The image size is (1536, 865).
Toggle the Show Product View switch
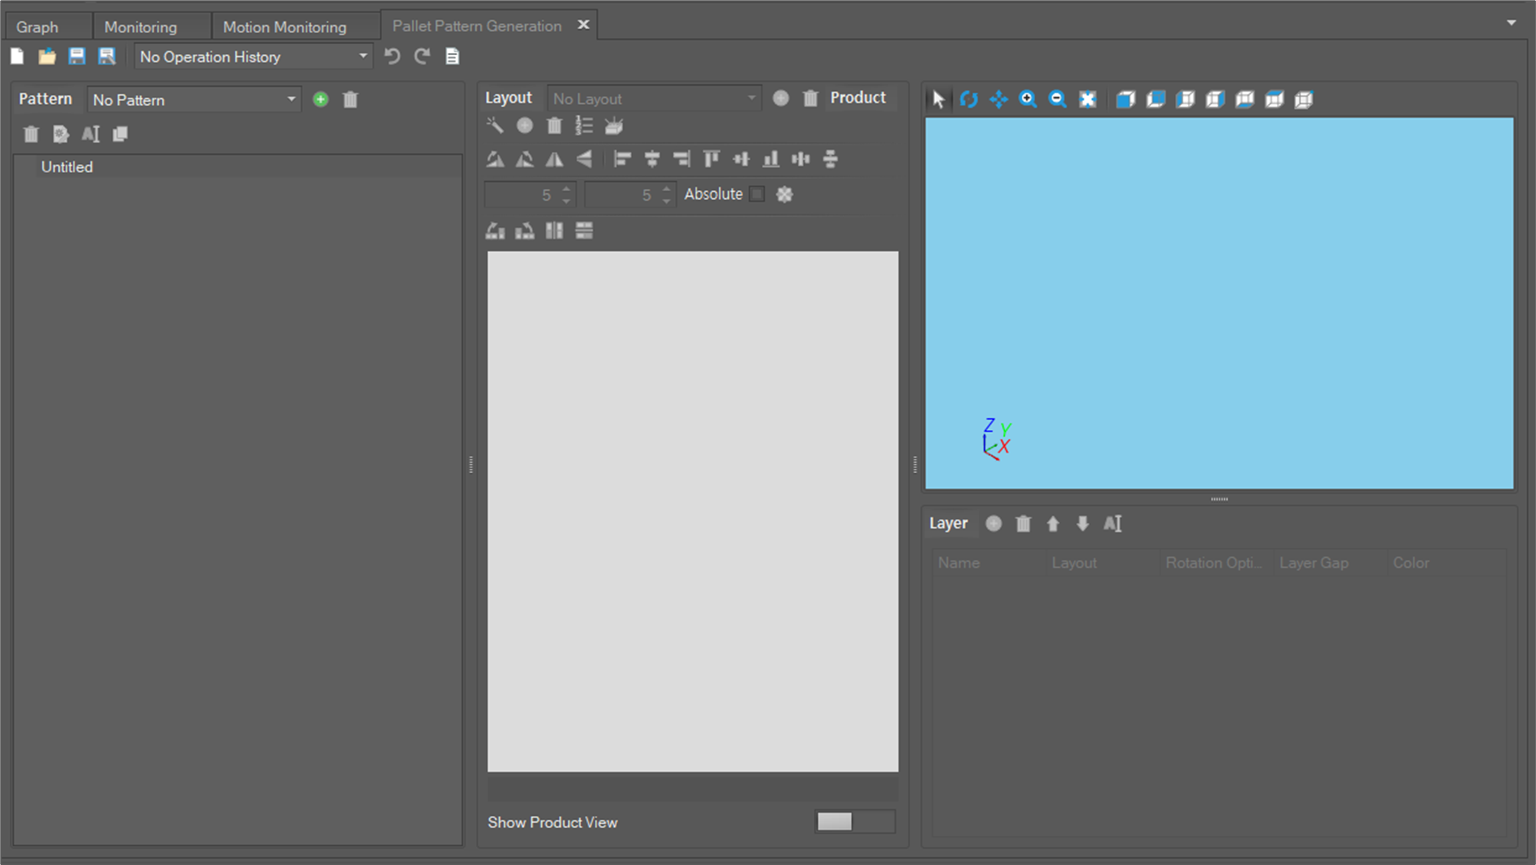854,822
